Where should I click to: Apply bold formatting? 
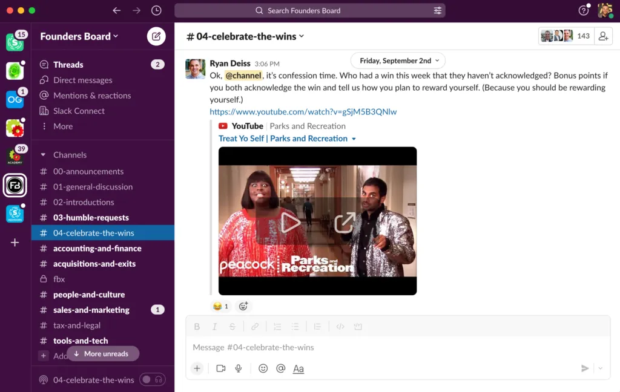coord(197,327)
